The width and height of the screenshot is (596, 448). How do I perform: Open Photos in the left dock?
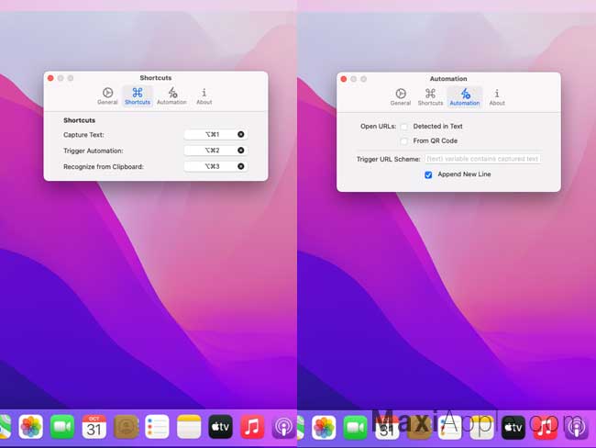tap(31, 427)
